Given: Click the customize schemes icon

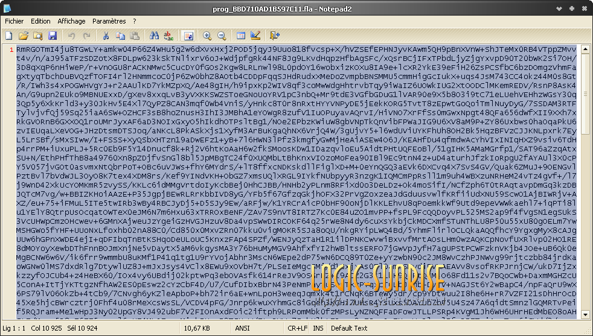Looking at the screenshot, I should tap(255, 36).
